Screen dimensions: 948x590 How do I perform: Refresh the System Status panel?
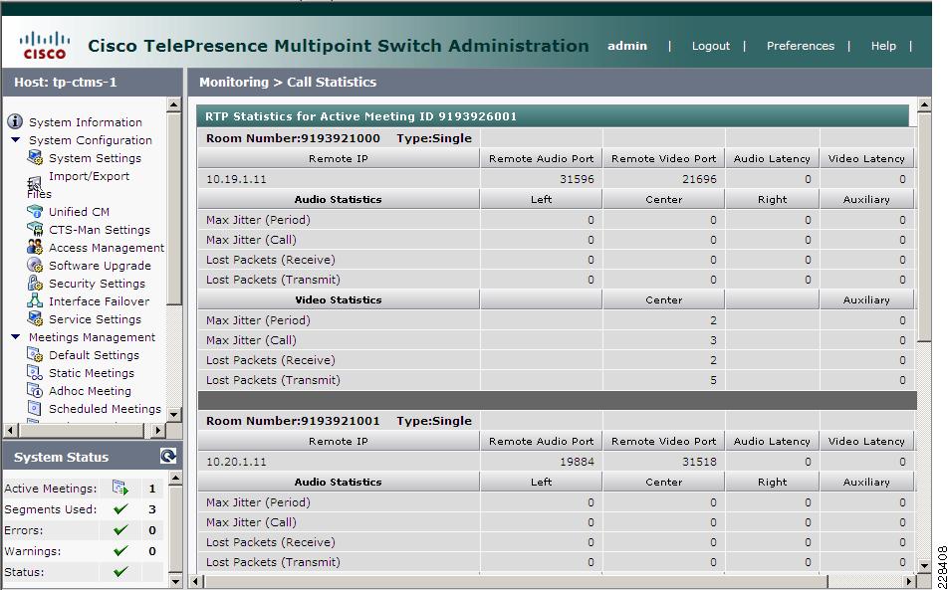168,456
